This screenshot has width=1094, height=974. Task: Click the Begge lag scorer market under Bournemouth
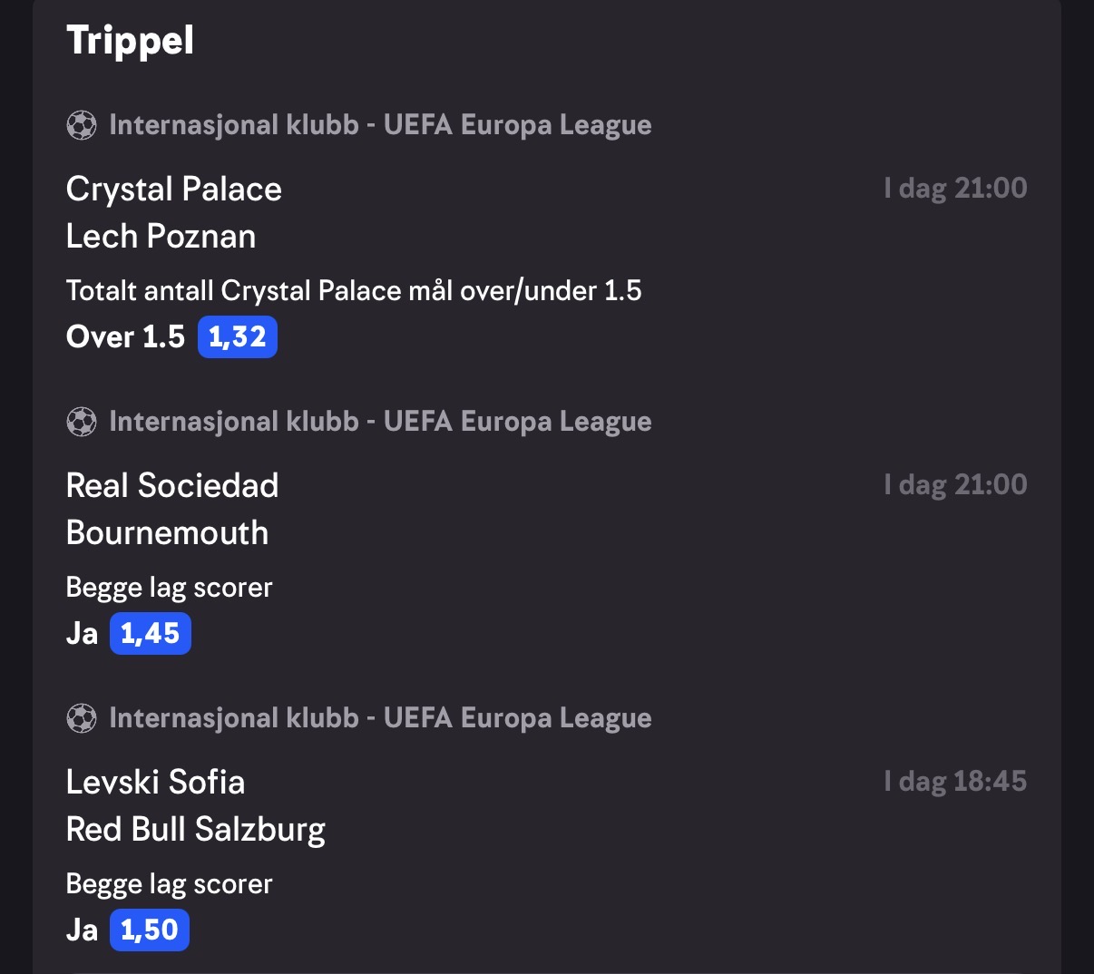click(170, 588)
